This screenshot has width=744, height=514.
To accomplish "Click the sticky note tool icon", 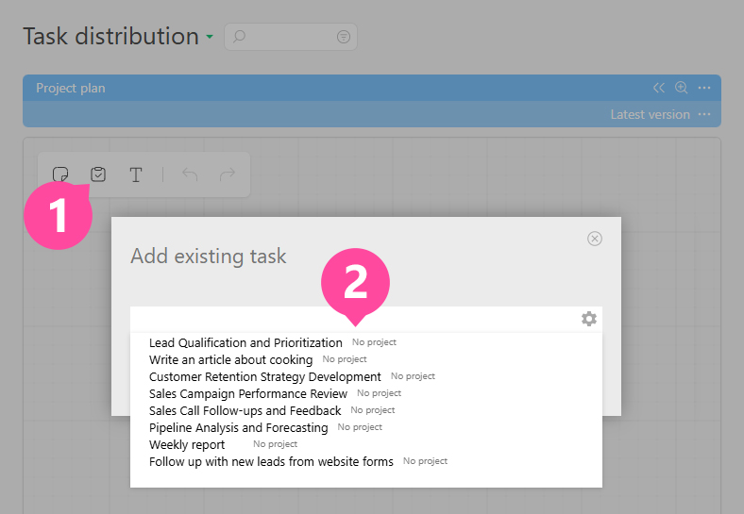I will pos(60,174).
